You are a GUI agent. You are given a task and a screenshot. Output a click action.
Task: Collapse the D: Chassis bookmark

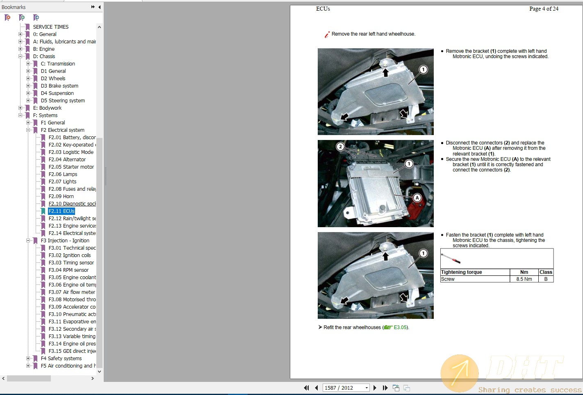(20, 56)
